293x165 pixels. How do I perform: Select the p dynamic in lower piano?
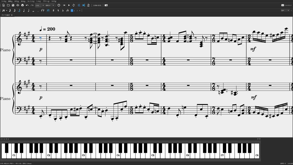click(41, 98)
